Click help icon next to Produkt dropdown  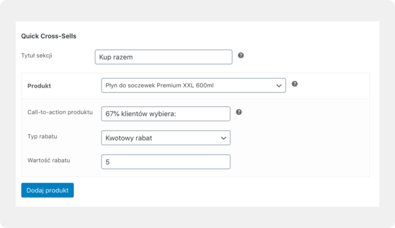click(295, 84)
